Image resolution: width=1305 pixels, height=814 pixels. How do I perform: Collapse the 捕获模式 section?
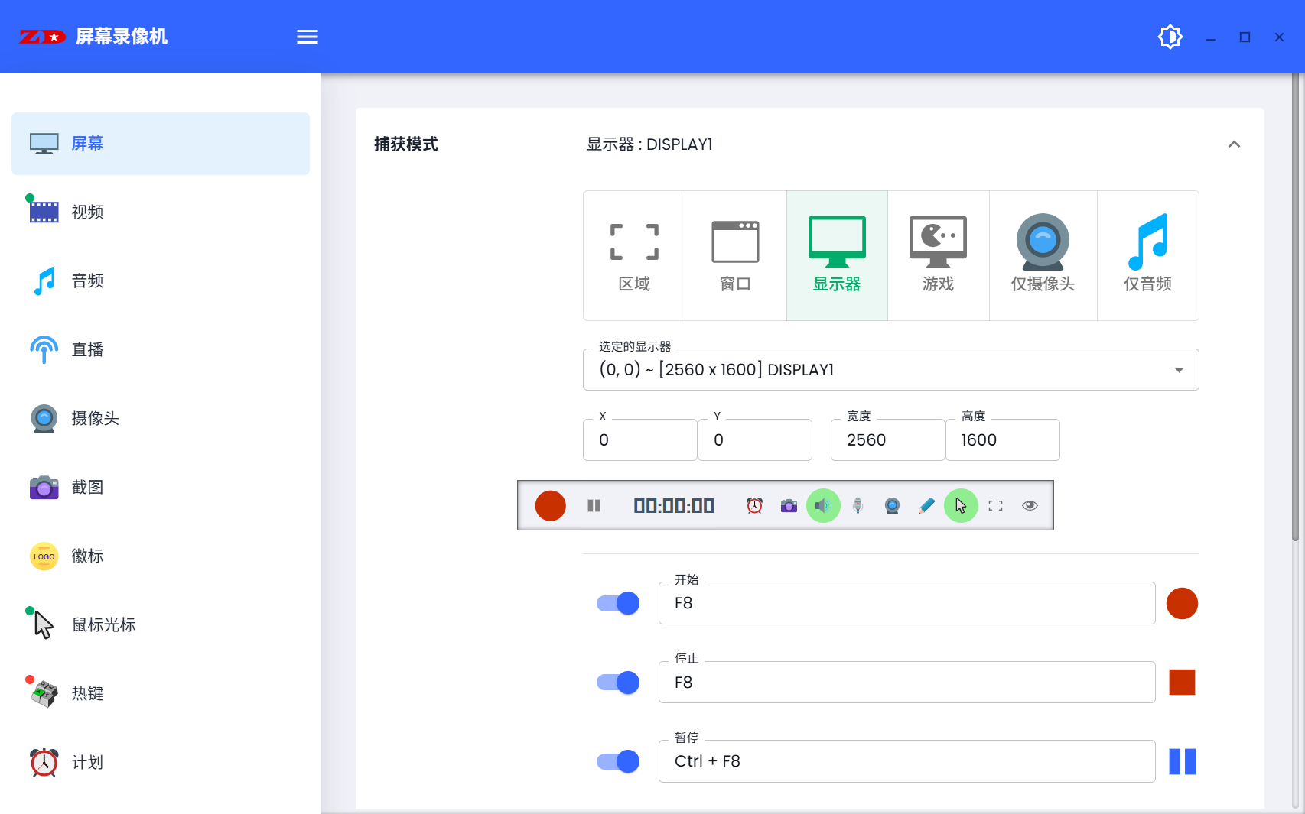(x=1235, y=144)
